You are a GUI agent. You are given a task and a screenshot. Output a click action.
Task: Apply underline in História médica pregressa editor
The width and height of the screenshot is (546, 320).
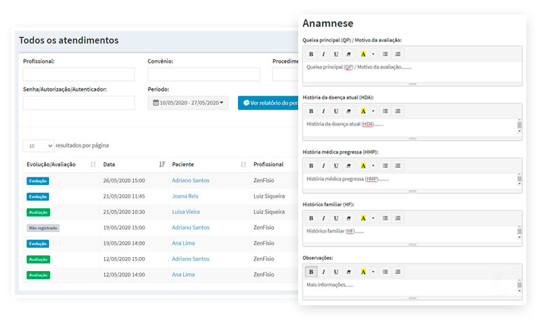click(336, 166)
